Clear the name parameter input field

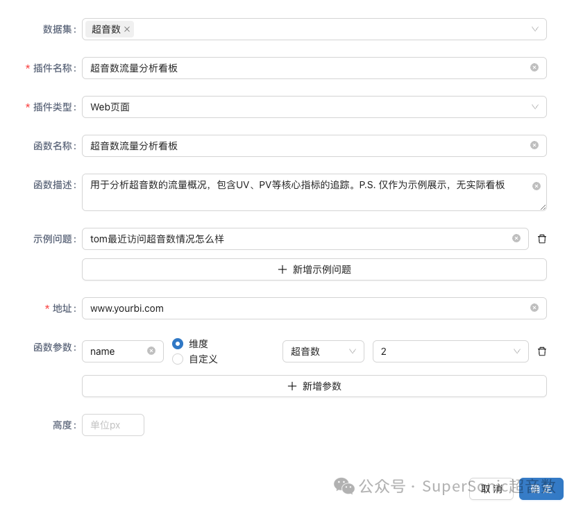(151, 351)
